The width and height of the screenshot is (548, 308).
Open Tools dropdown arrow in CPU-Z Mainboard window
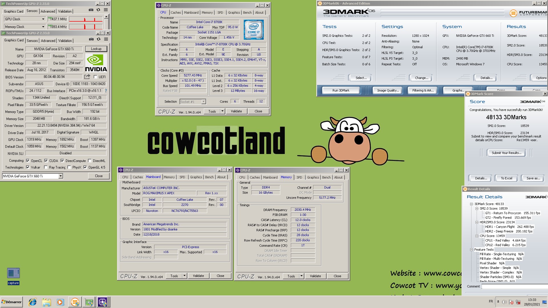185,276
